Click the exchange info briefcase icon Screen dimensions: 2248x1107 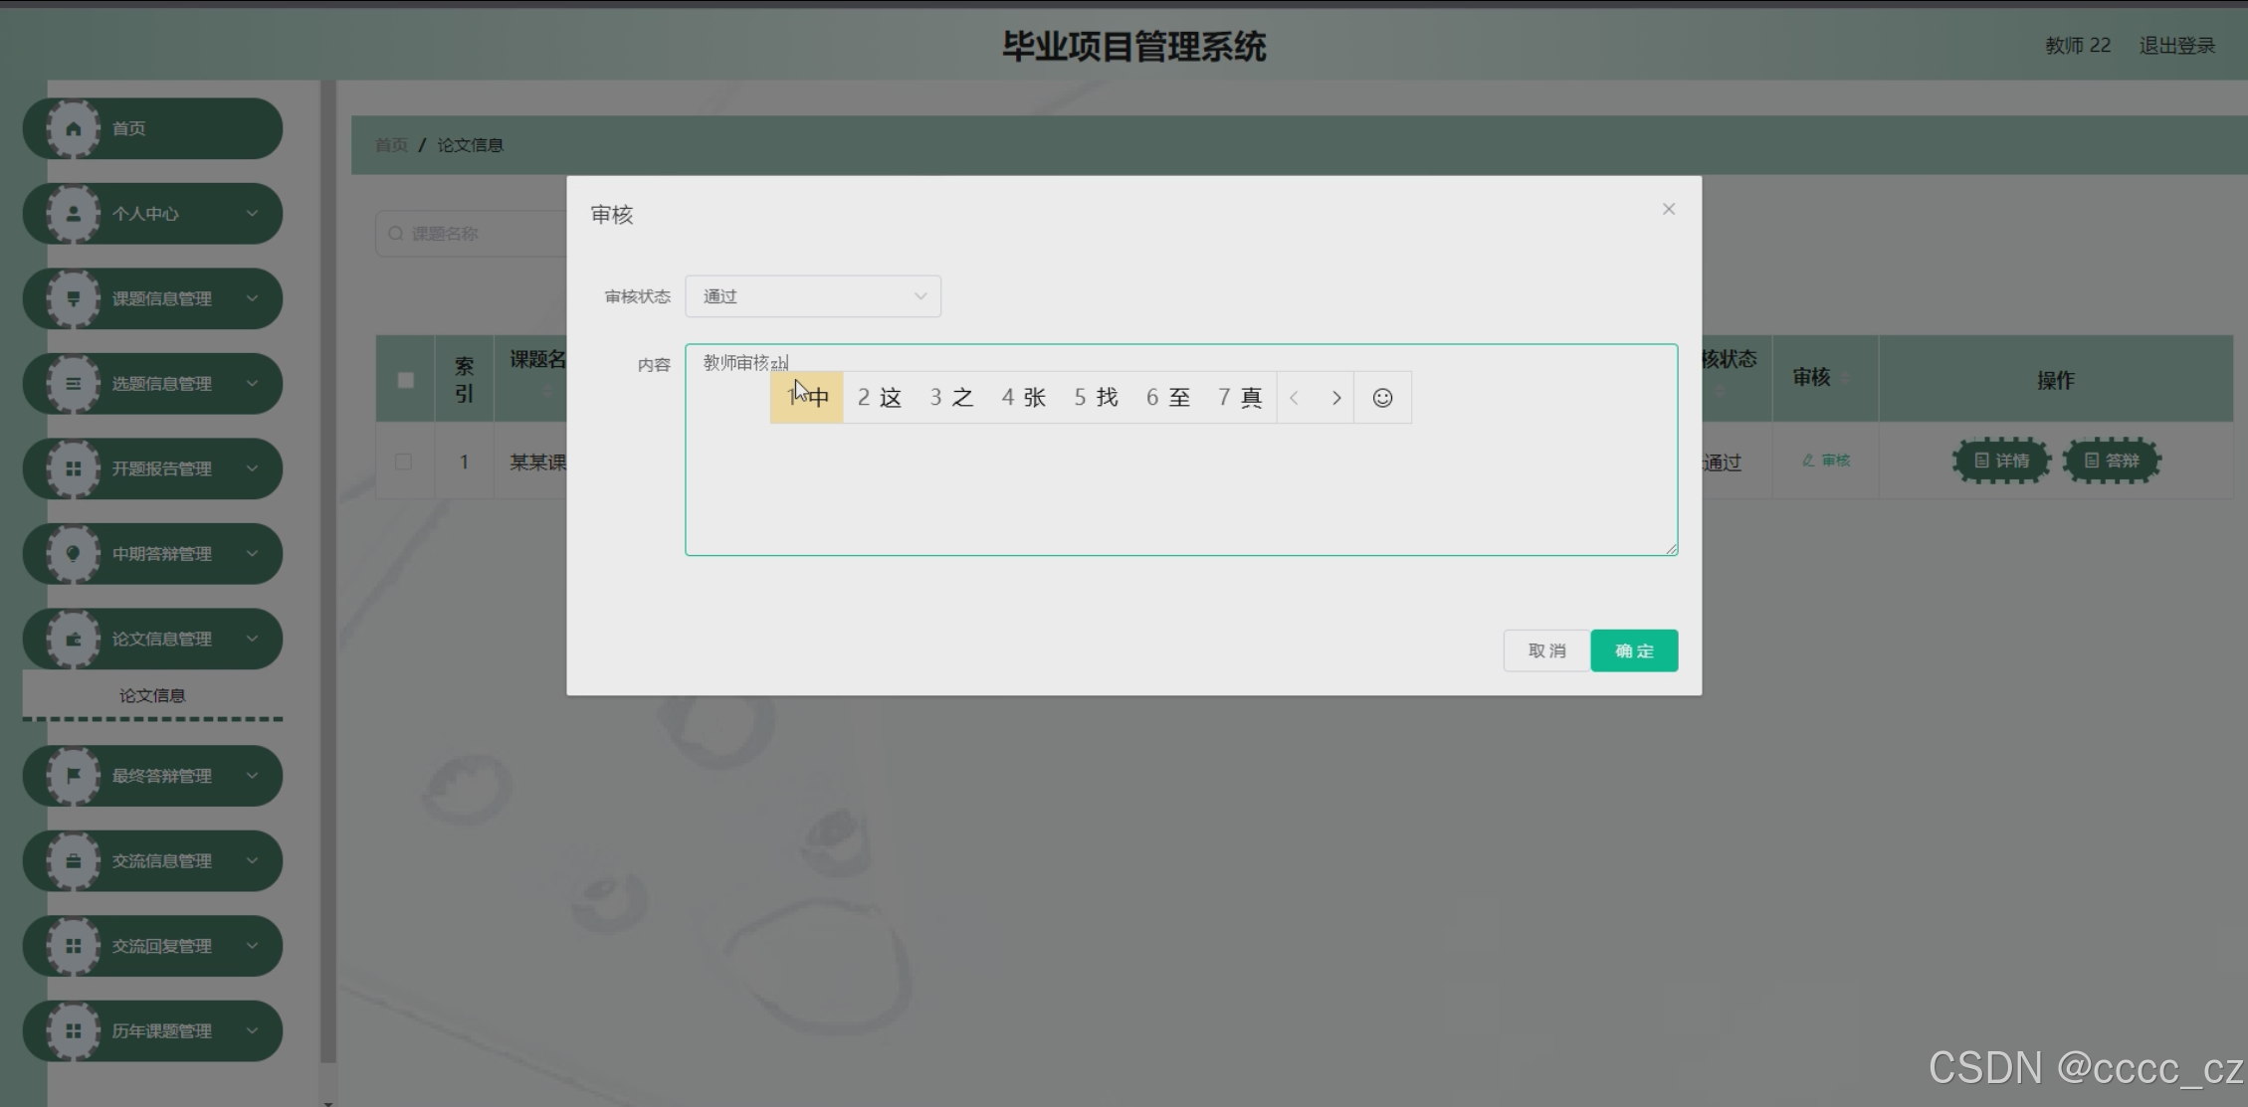pyautogui.click(x=73, y=861)
